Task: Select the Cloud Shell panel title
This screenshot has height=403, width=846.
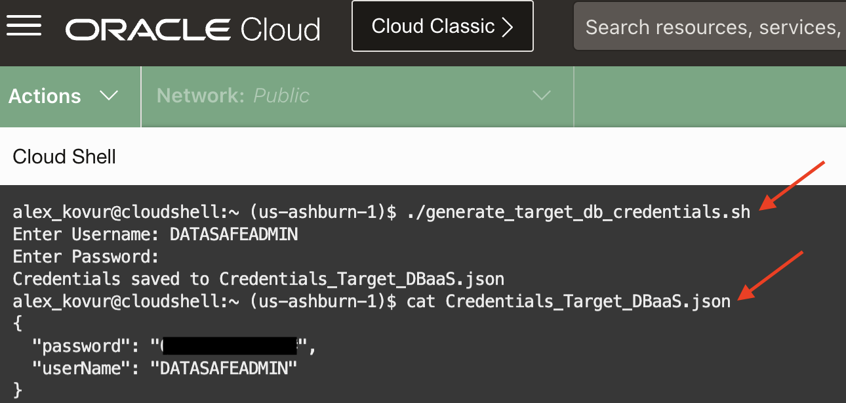Action: tap(64, 157)
